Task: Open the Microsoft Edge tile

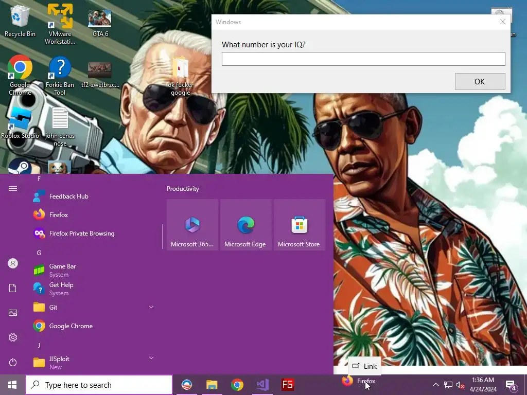Action: coord(245,225)
